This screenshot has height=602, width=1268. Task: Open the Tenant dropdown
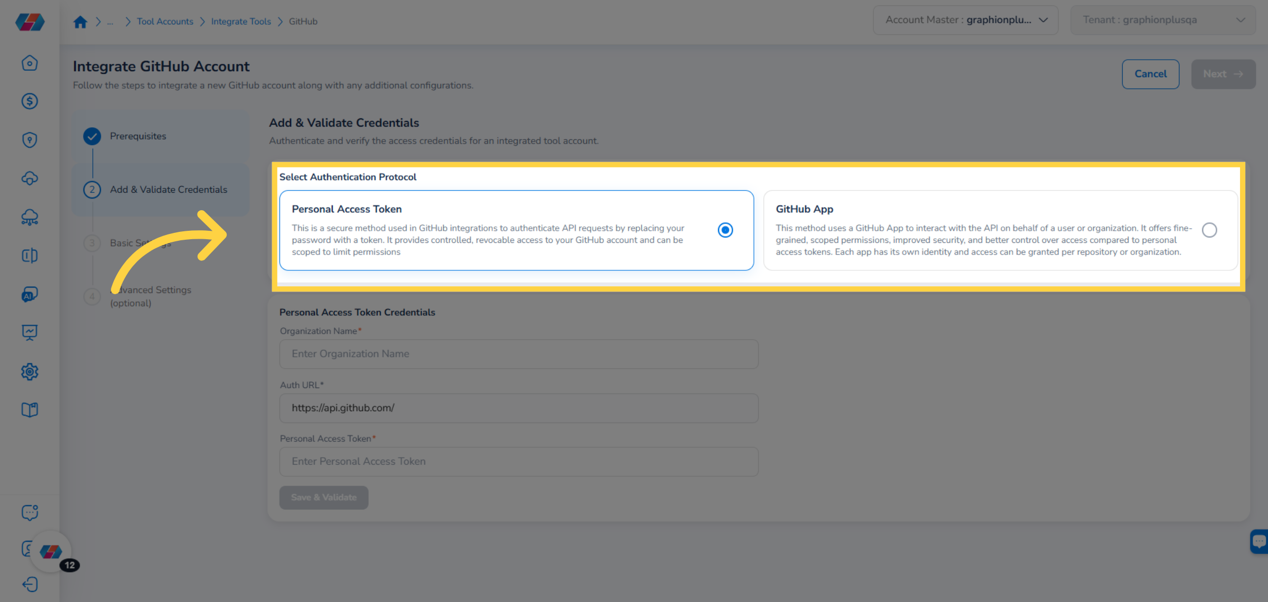pos(1163,20)
